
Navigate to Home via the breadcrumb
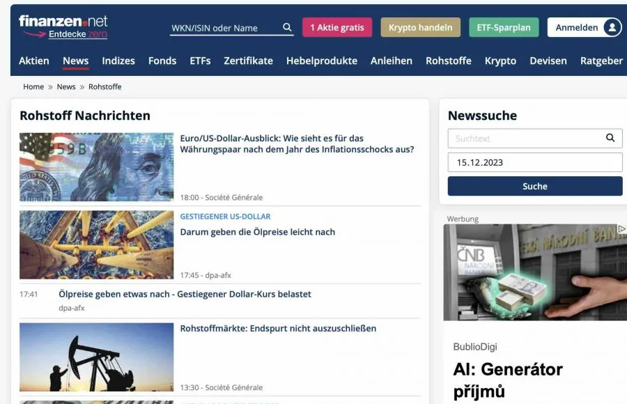coord(33,86)
